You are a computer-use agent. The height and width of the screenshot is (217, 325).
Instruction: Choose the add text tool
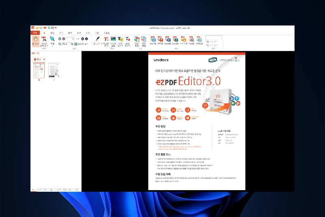coord(106,41)
